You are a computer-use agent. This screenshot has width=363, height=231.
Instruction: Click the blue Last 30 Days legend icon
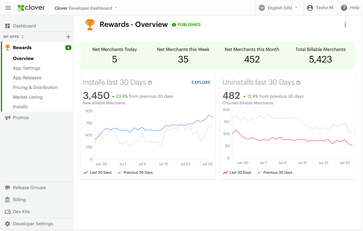click(86, 172)
